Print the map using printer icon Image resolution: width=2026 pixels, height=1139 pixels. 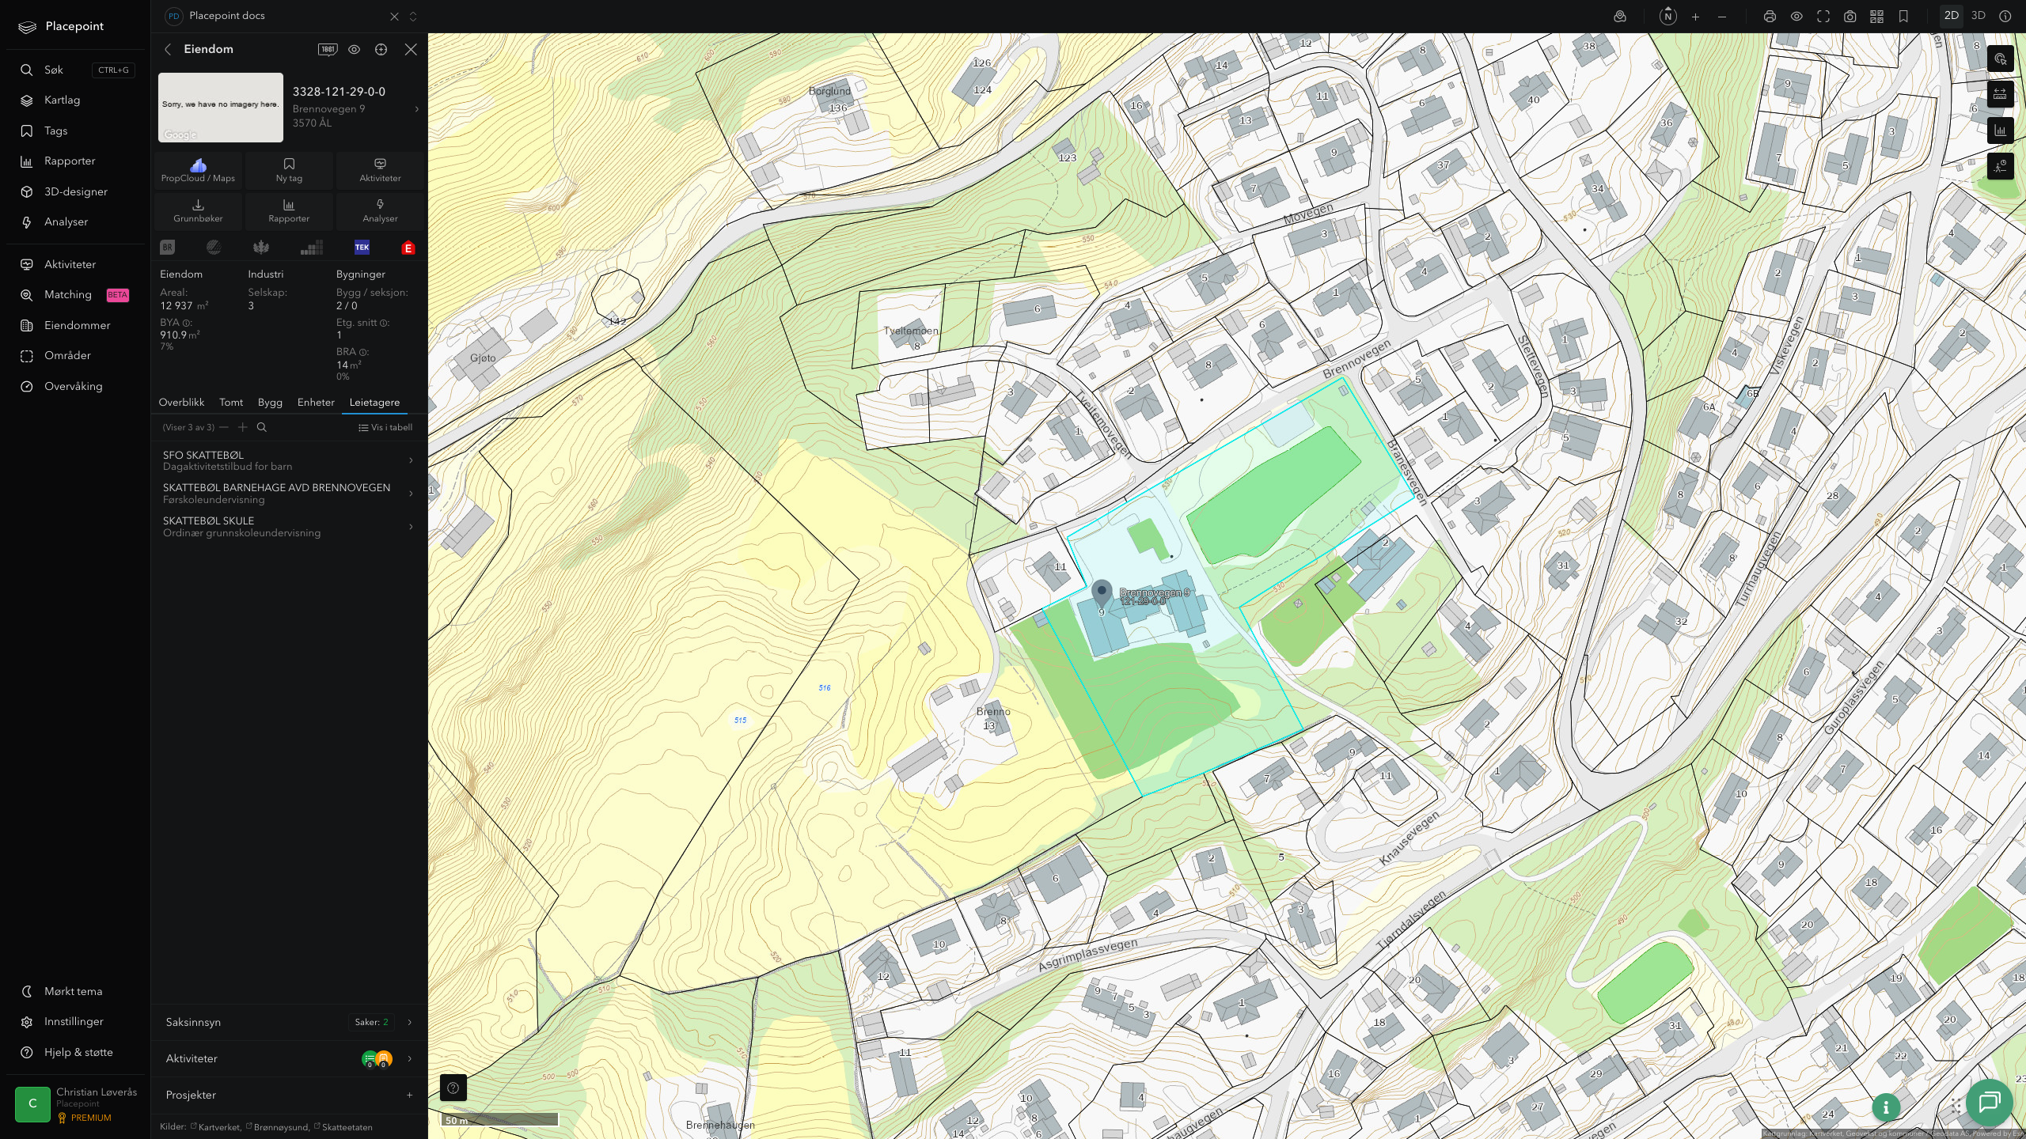click(x=1770, y=16)
